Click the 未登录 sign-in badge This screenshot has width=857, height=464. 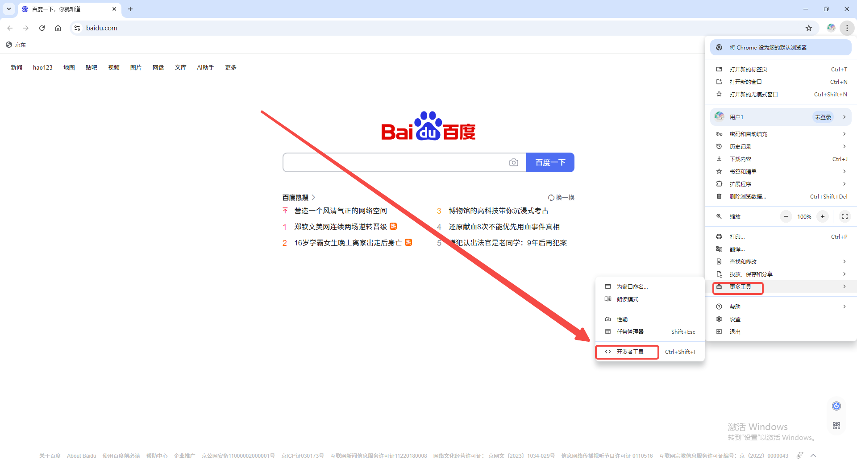pos(823,117)
